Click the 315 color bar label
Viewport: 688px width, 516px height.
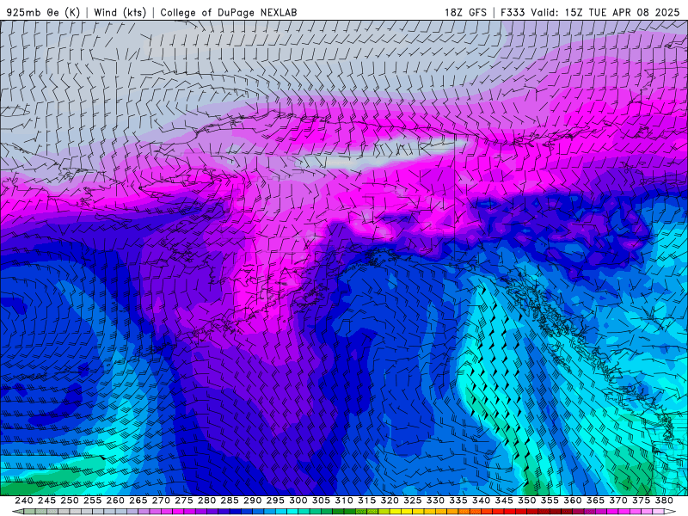pos(367,501)
